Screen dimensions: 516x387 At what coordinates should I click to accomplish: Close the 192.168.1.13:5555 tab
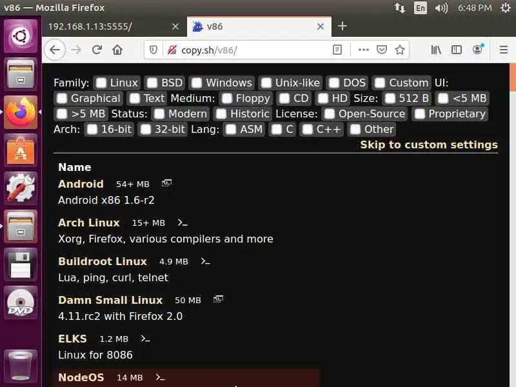coord(175,26)
